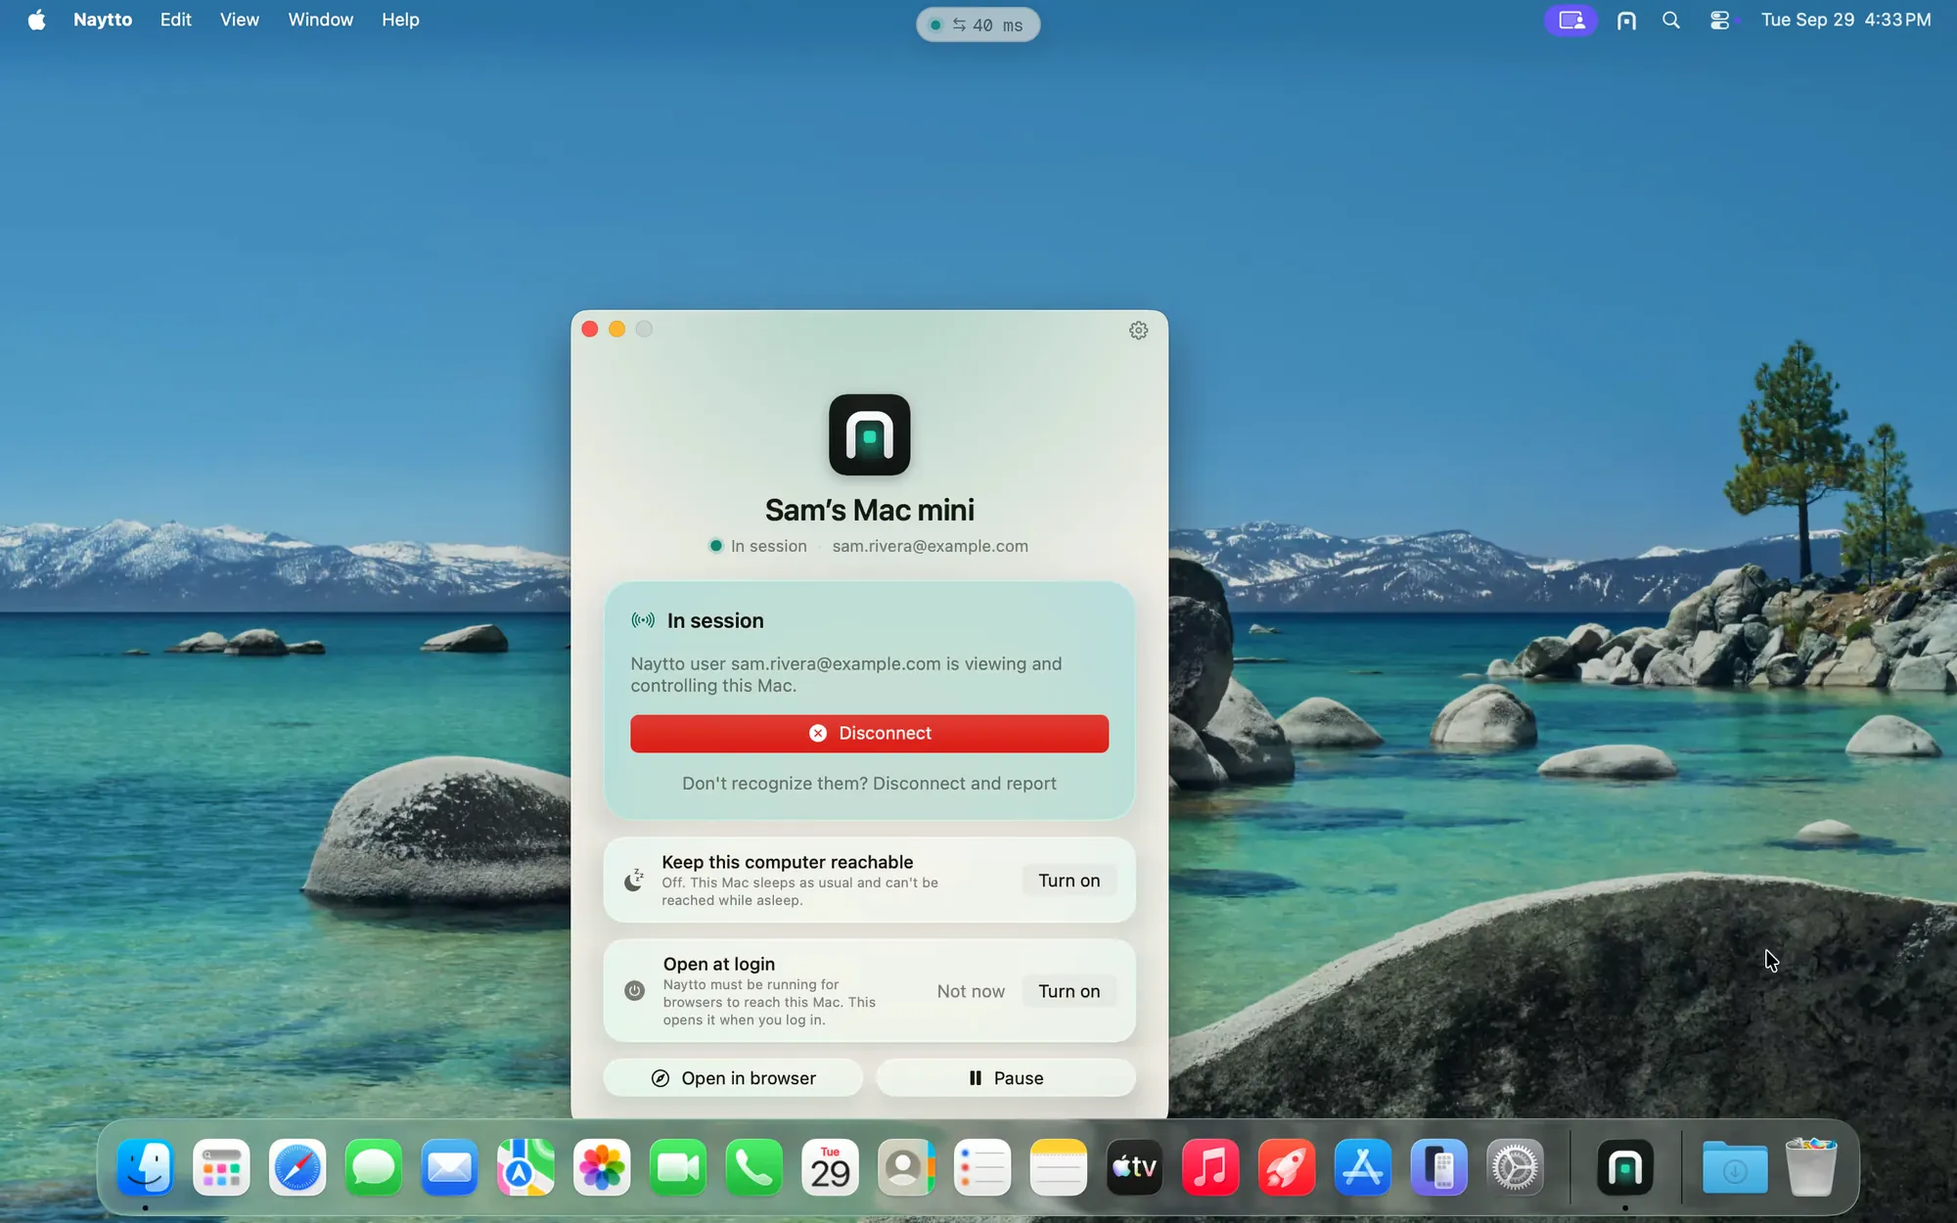
Task: Open Spotlight search in menu bar
Action: pyautogui.click(x=1671, y=21)
